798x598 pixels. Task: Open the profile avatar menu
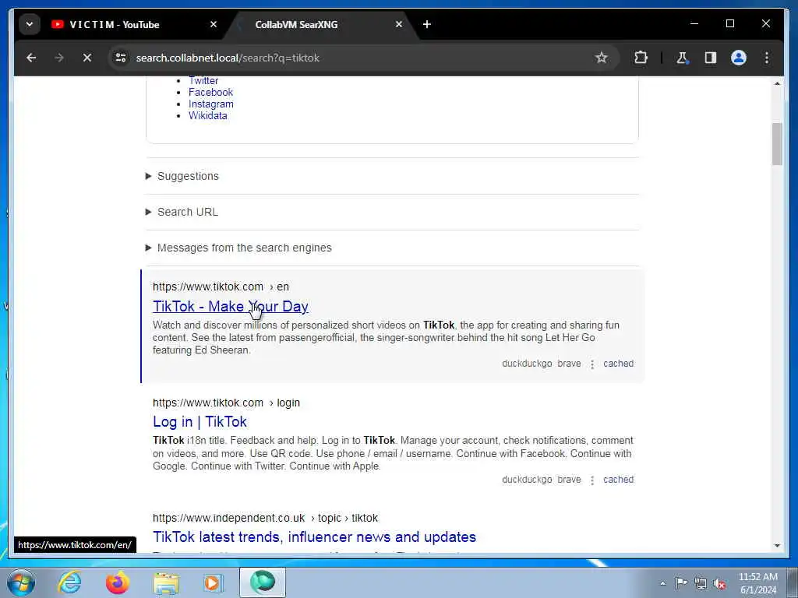coord(739,58)
